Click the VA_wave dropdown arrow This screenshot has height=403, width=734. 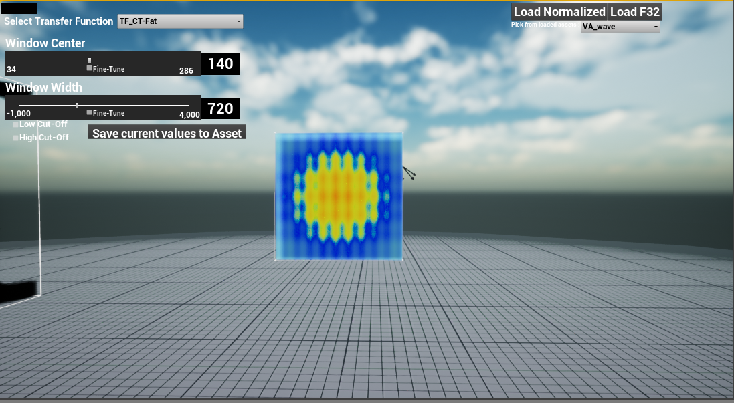tap(655, 27)
